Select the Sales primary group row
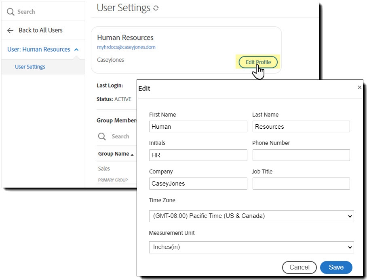Screen dimensions: 367x280 coord(103,169)
